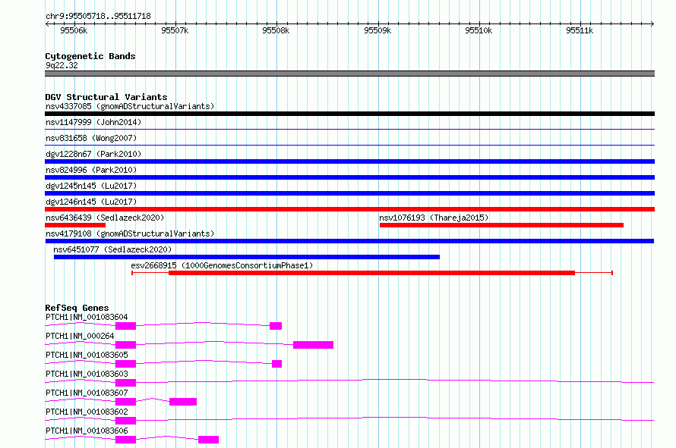Click the Cytogenetic Bands track title
Image resolution: width=676 pixels, height=448 pixels.
click(x=90, y=56)
